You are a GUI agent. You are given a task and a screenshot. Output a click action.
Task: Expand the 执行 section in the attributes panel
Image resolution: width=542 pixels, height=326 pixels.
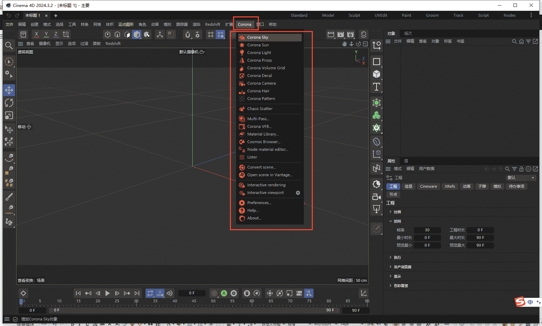[x=397, y=257]
